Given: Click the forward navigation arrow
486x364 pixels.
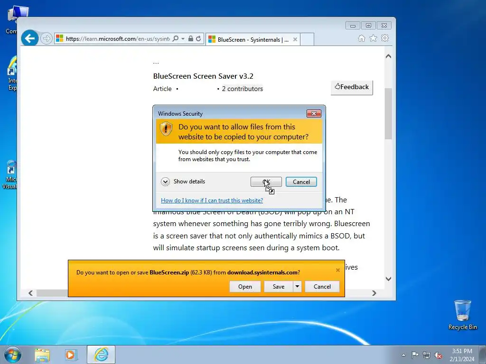Looking at the screenshot, I should [x=47, y=38].
